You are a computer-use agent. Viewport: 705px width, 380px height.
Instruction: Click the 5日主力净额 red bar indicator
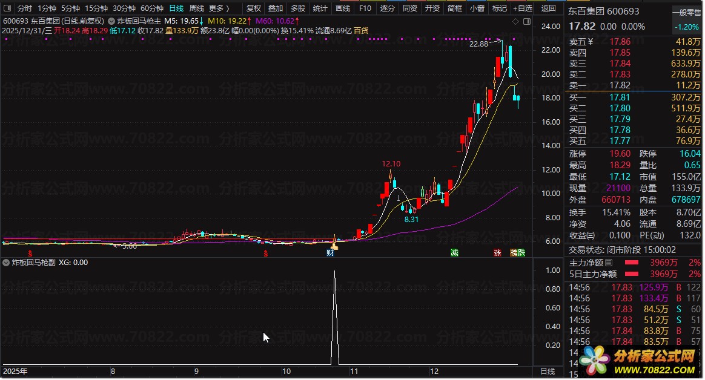point(632,274)
